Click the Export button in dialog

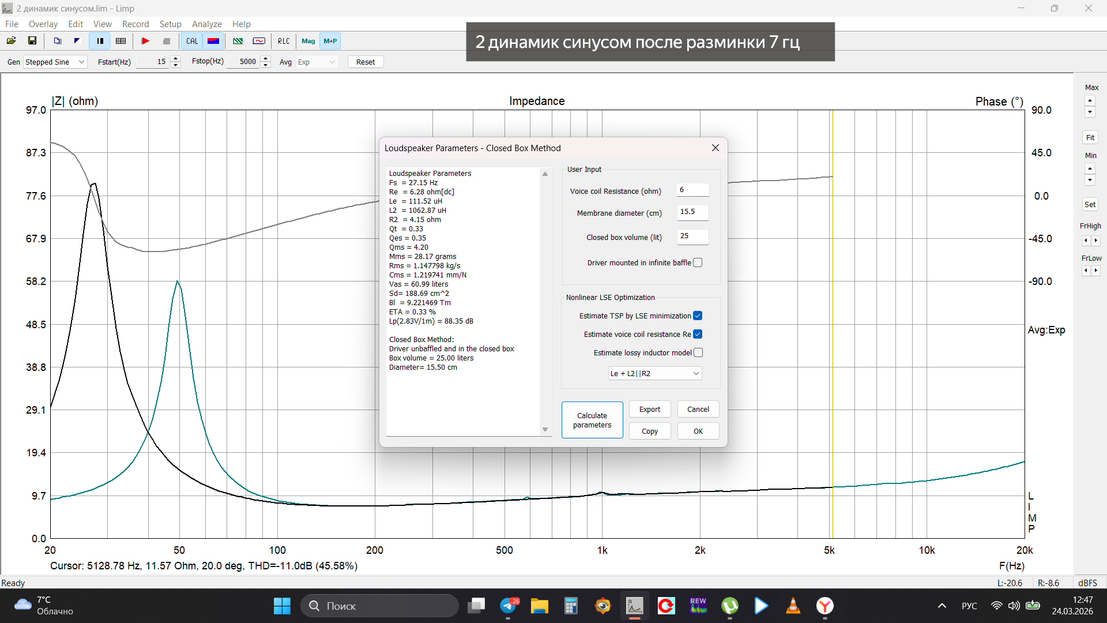(x=650, y=410)
